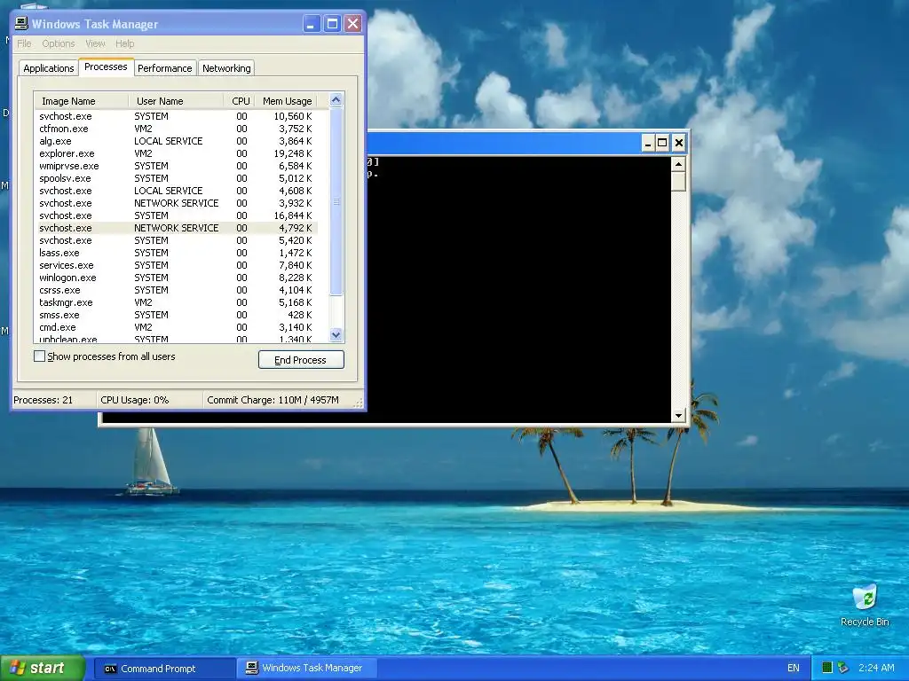The height and width of the screenshot is (681, 909).
Task: Close the Command Prompt window
Action: [679, 143]
